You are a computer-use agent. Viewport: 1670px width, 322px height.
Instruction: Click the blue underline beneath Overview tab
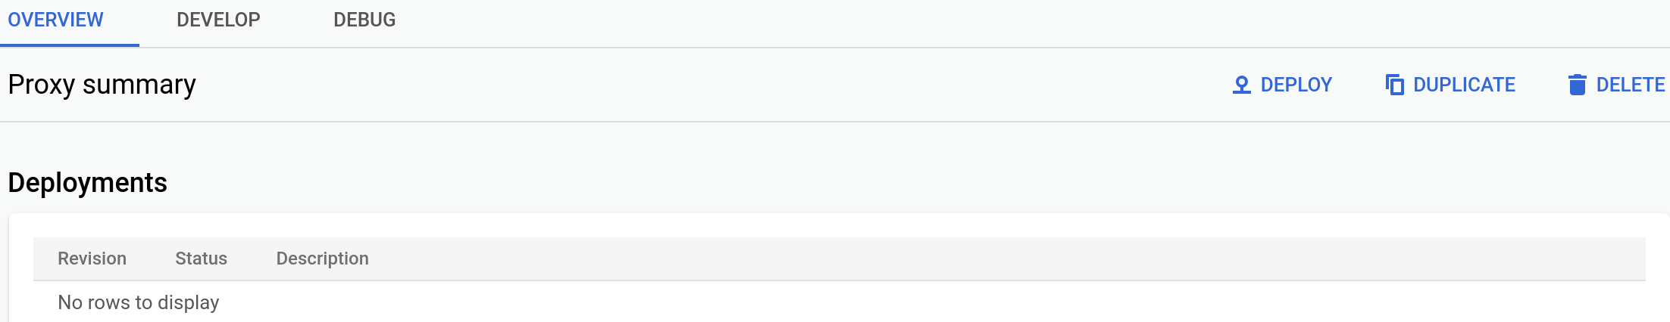(x=70, y=45)
